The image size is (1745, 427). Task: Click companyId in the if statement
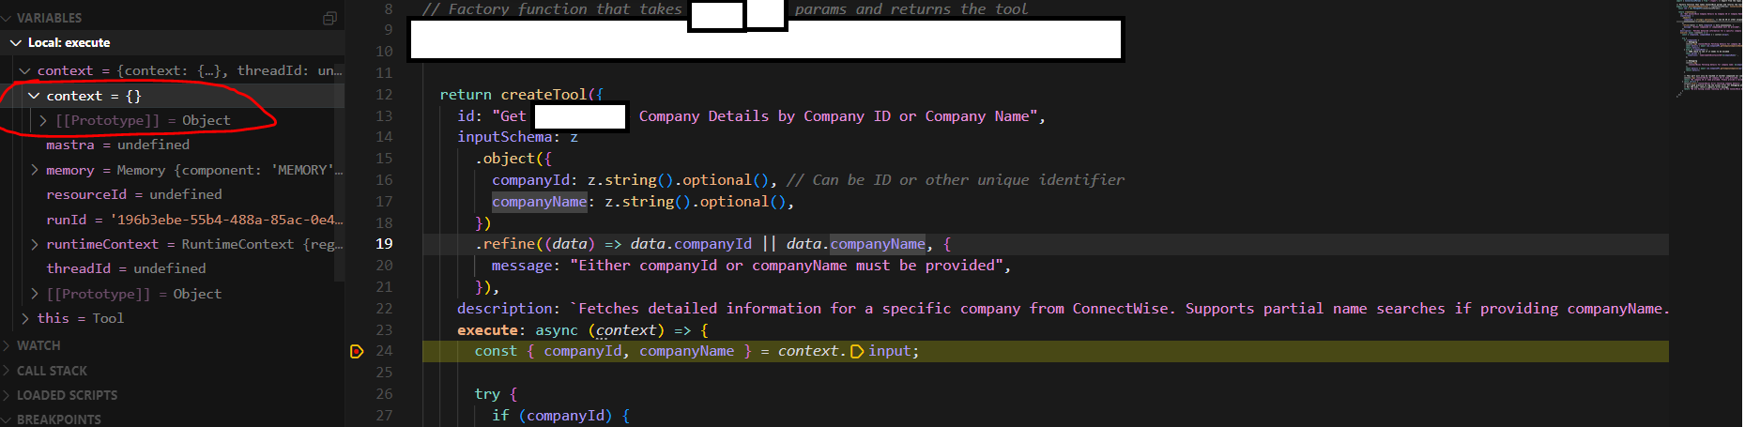coord(565,416)
